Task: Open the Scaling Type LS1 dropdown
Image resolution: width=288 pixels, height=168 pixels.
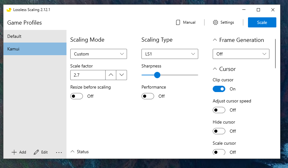Action: point(170,54)
